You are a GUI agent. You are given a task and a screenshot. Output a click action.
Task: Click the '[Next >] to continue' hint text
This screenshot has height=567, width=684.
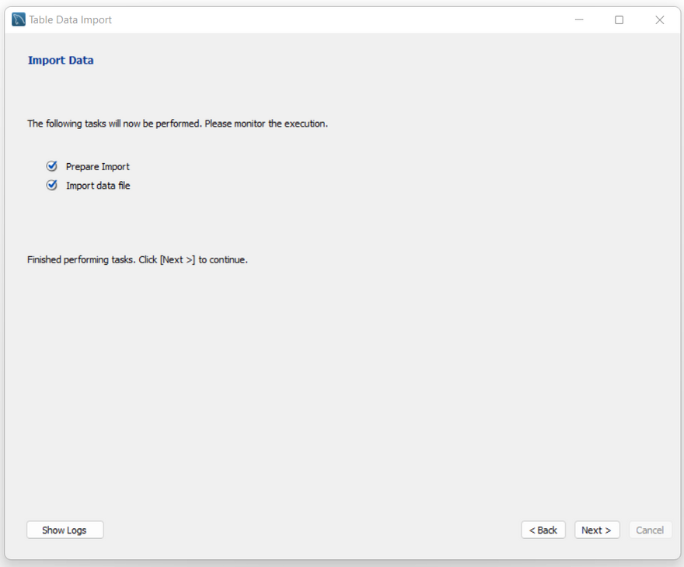click(204, 259)
